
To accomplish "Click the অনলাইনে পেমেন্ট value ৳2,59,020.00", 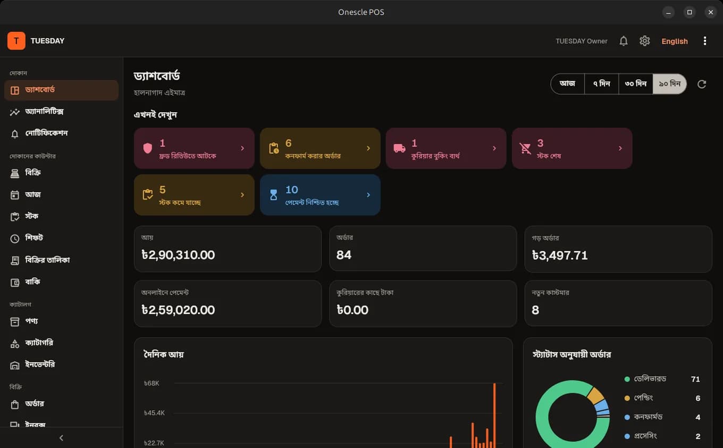I will click(178, 310).
